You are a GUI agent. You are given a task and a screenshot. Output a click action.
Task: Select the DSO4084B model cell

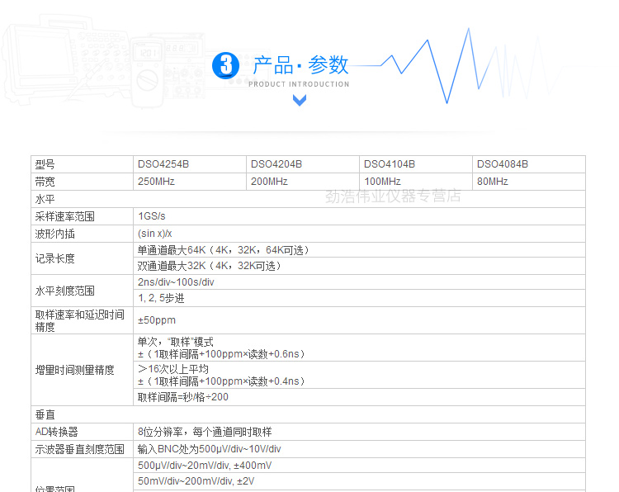(x=503, y=164)
